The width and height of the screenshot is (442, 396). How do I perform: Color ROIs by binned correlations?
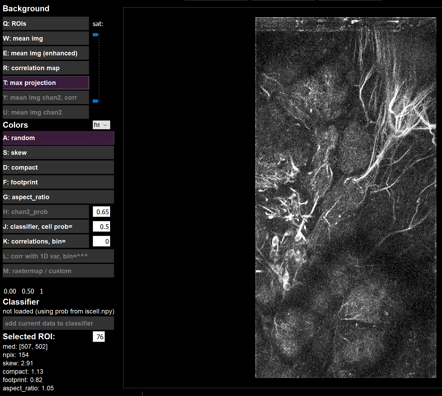[45, 241]
